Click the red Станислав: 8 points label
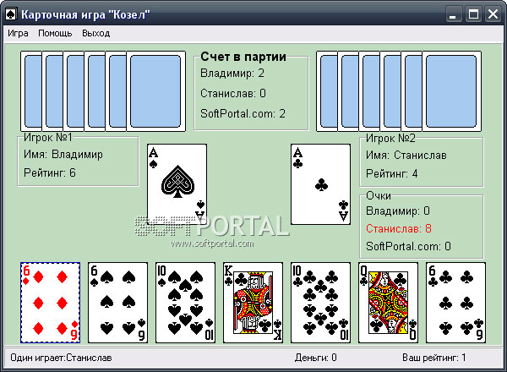Screen dimensions: 507x372 (399, 229)
